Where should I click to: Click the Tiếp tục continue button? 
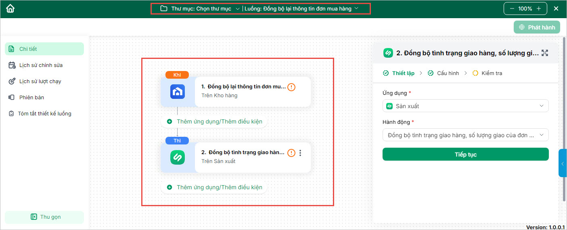pyautogui.click(x=466, y=154)
